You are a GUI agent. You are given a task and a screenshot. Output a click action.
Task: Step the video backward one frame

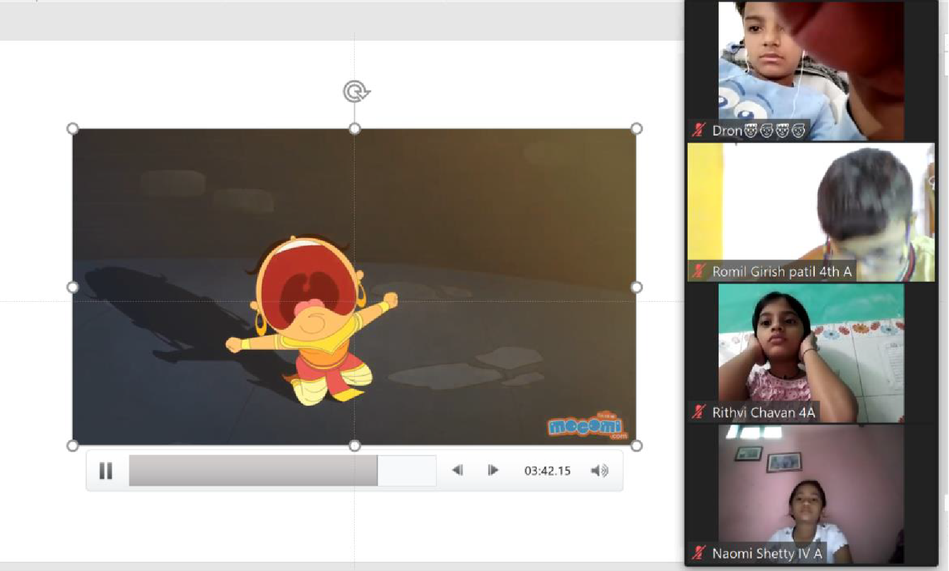coord(457,470)
